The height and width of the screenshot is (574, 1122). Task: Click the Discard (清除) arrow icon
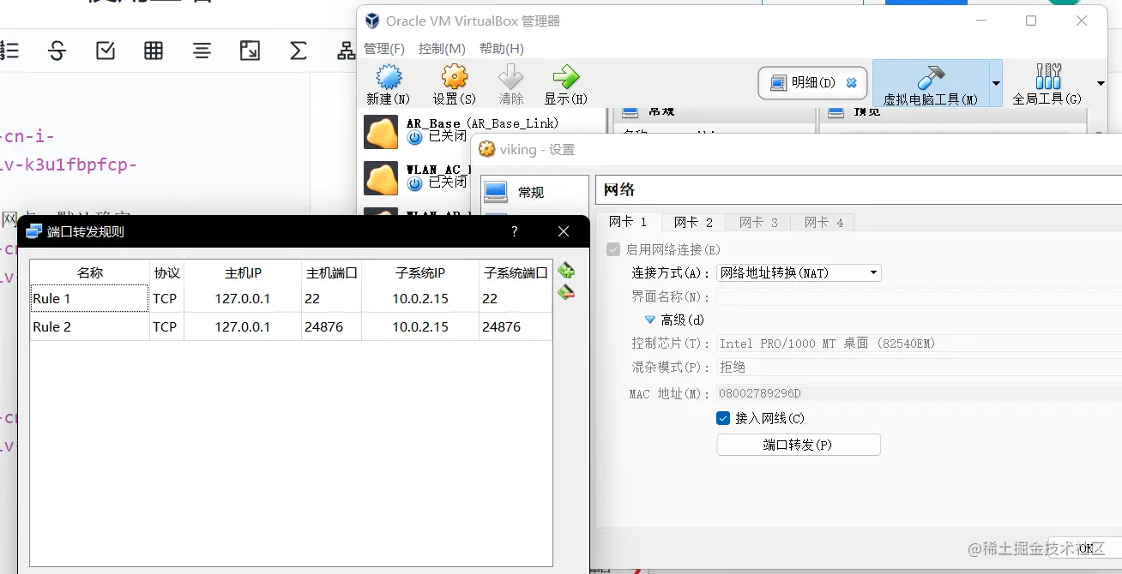(511, 78)
